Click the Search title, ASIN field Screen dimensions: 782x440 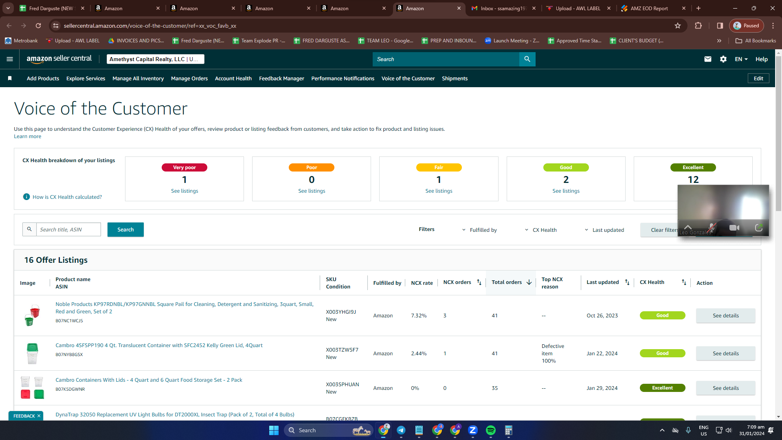coord(68,230)
